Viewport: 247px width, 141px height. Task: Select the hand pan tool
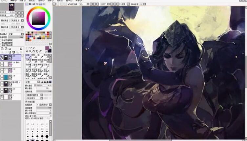pos(37,51)
